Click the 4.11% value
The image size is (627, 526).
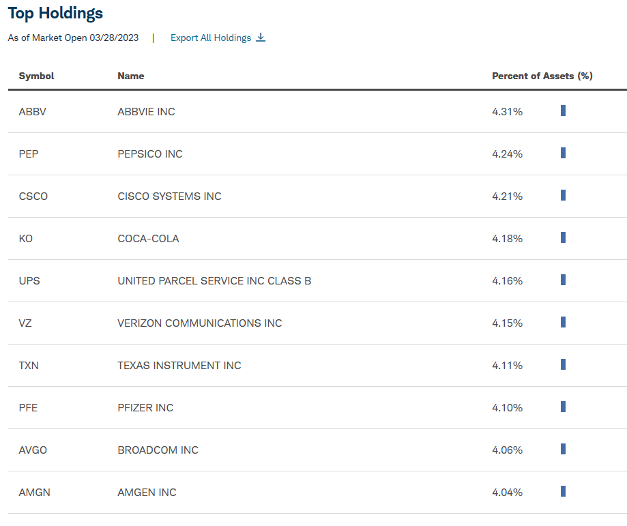click(507, 366)
